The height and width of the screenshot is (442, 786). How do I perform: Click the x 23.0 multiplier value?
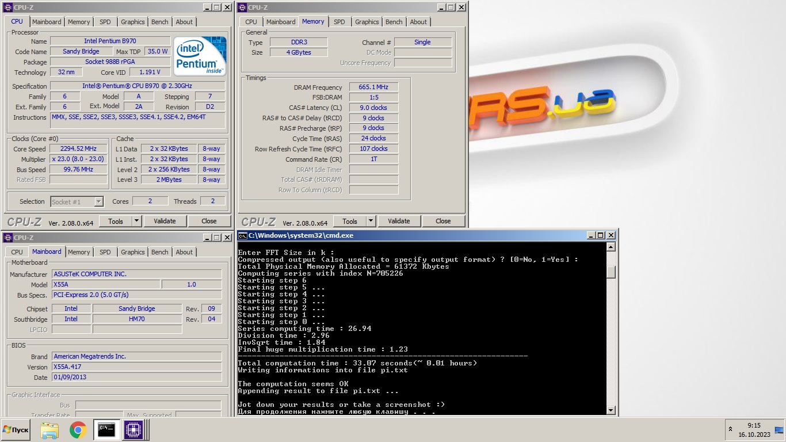(78, 159)
